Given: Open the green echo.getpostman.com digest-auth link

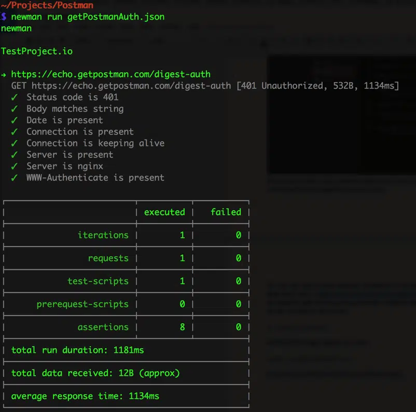Looking at the screenshot, I should point(110,74).
